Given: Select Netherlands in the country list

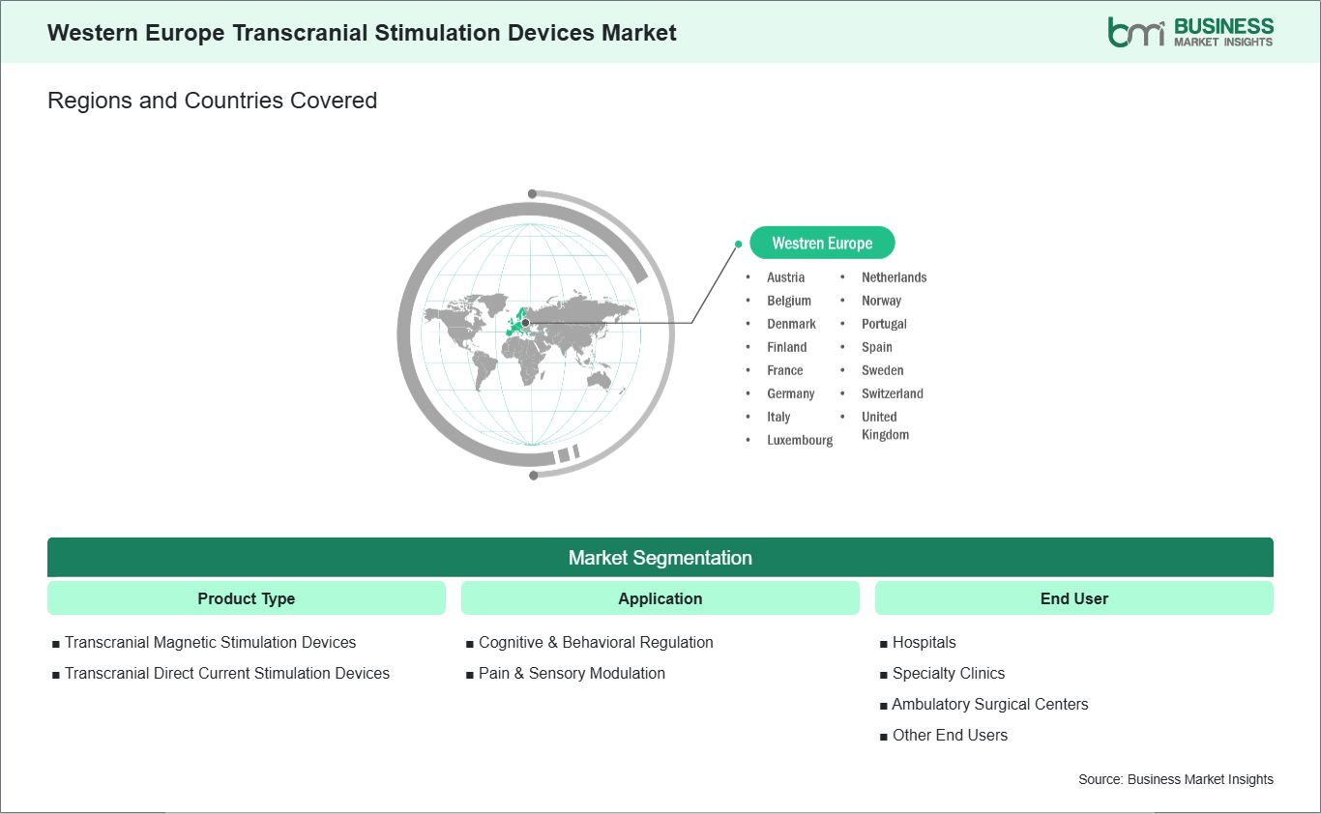Looking at the screenshot, I should point(894,277).
